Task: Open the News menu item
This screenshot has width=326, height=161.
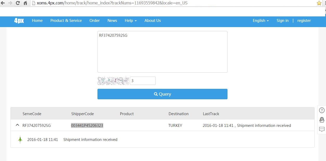Action: coord(112,21)
